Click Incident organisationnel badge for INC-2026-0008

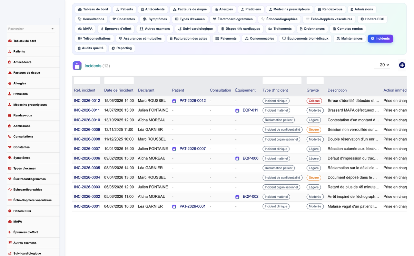[281, 139]
